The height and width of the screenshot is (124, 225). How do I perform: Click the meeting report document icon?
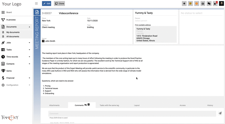click(x=37, y=12)
